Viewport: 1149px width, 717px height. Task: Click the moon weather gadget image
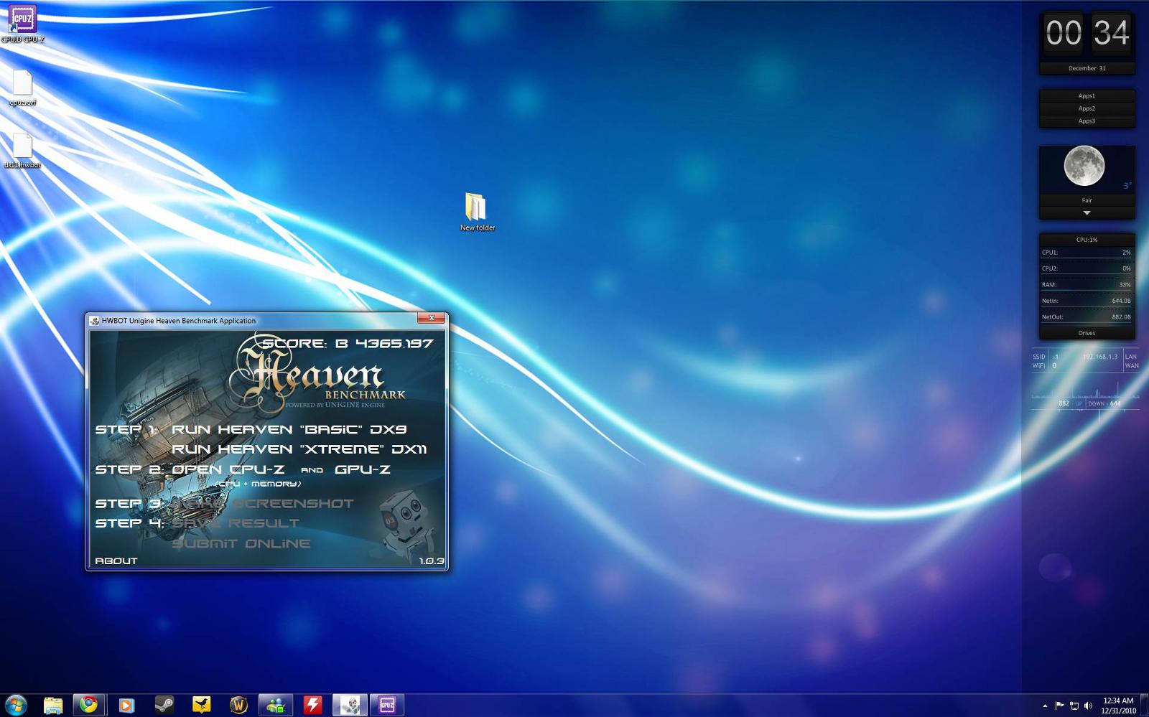coord(1084,166)
